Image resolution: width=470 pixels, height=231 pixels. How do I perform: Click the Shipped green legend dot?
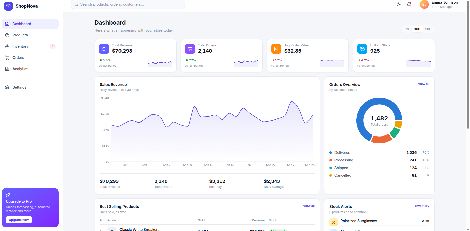point(331,168)
